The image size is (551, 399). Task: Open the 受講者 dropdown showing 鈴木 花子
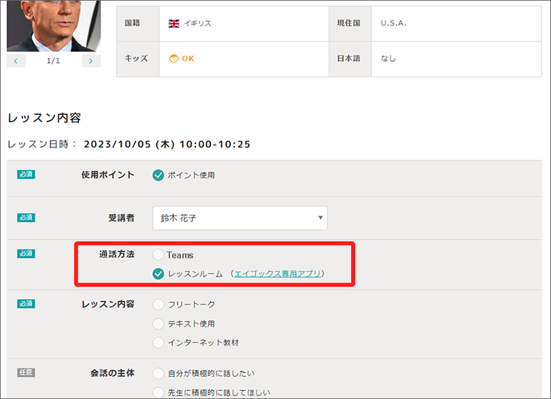click(x=239, y=218)
